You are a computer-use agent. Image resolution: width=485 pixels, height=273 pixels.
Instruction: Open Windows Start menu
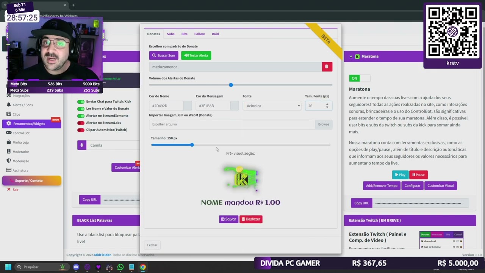click(8, 267)
